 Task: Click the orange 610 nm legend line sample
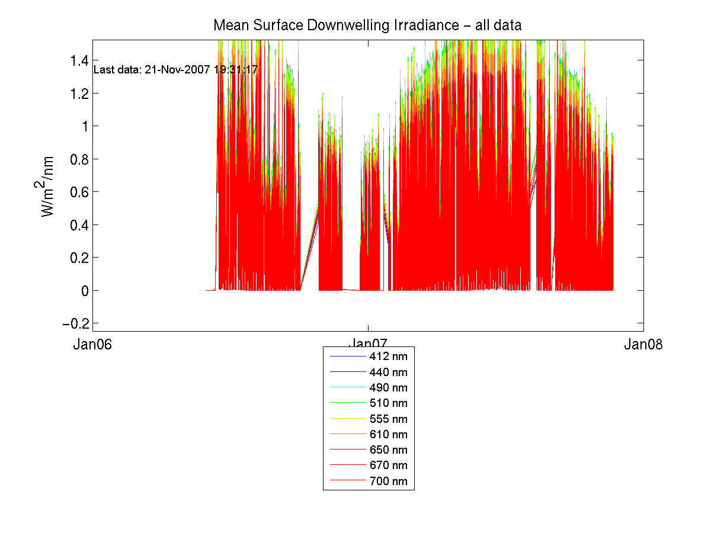coord(347,435)
